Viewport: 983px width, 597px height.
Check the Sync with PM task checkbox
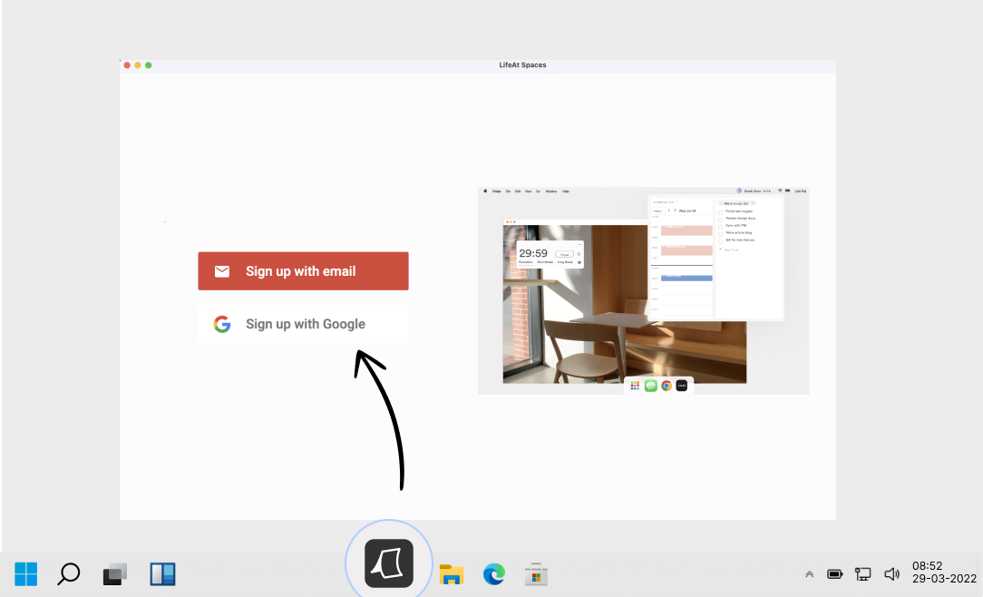(x=720, y=227)
